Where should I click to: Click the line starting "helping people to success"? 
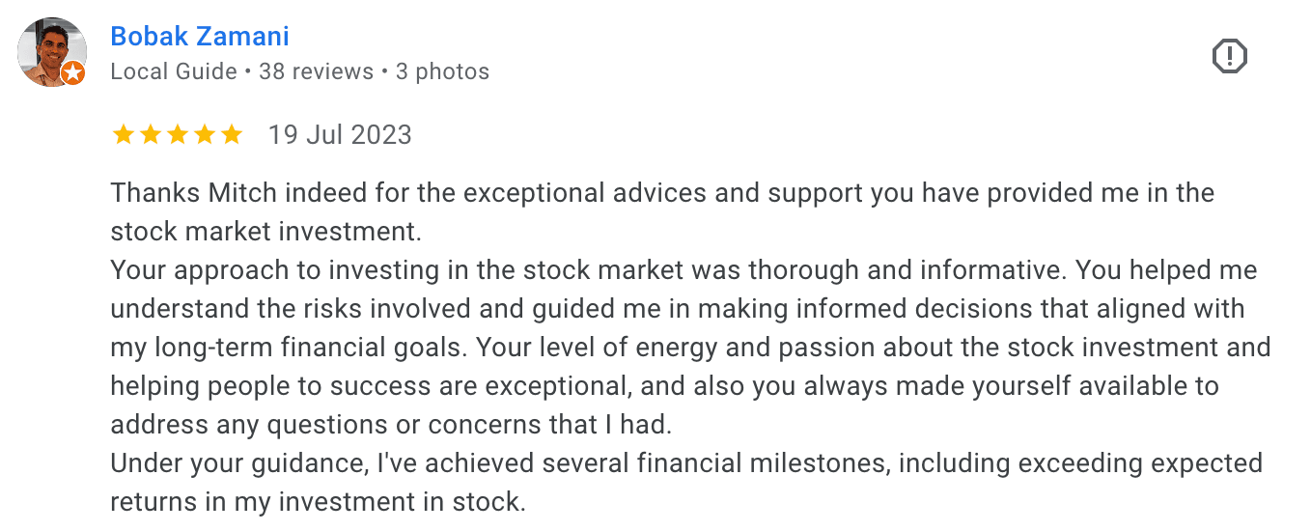664,386
